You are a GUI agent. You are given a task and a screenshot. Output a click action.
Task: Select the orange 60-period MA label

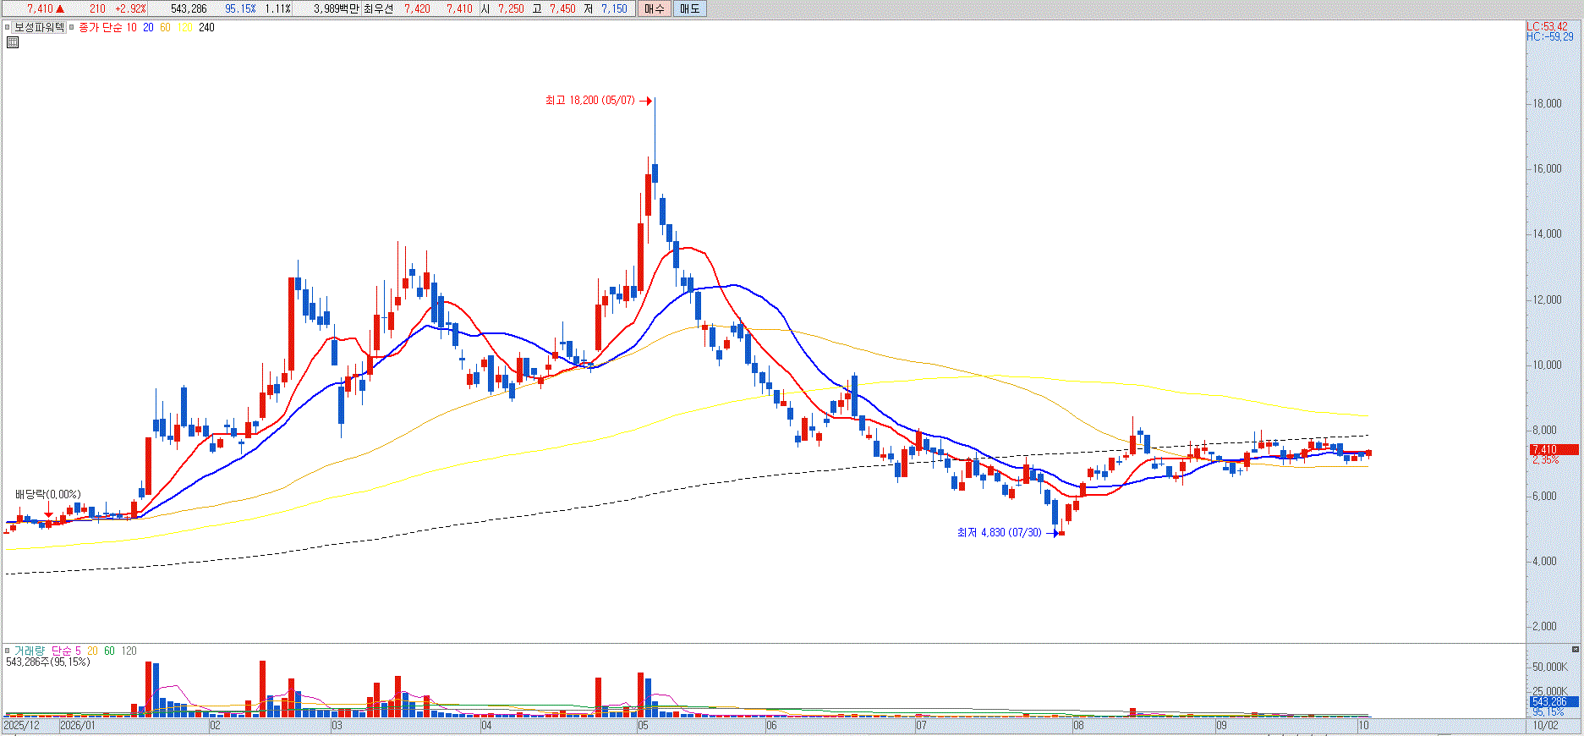point(165,28)
